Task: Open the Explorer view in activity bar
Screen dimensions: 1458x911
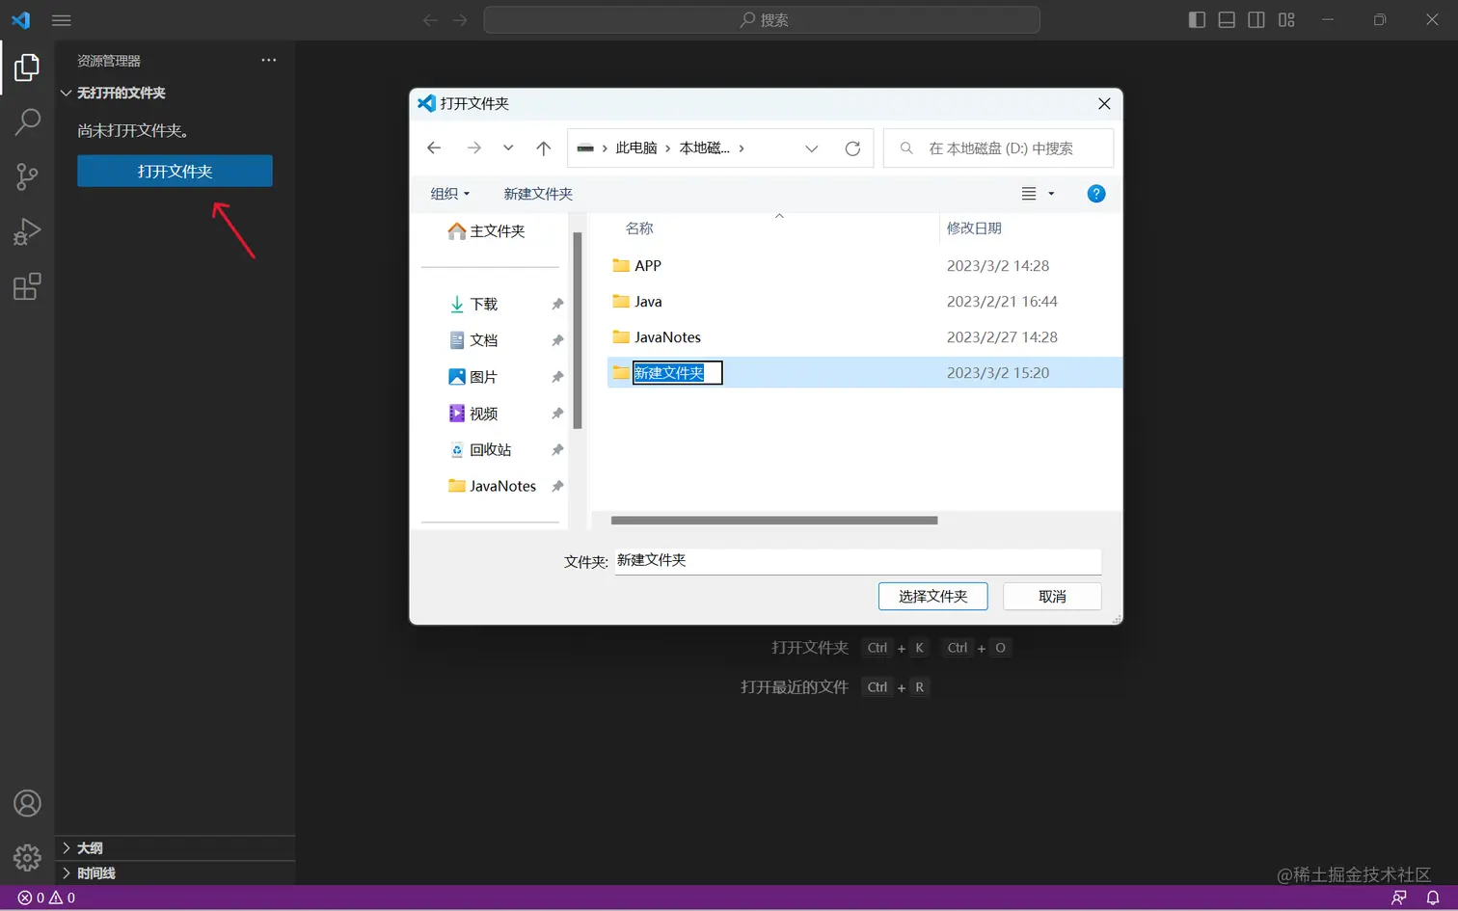Action: 27,67
